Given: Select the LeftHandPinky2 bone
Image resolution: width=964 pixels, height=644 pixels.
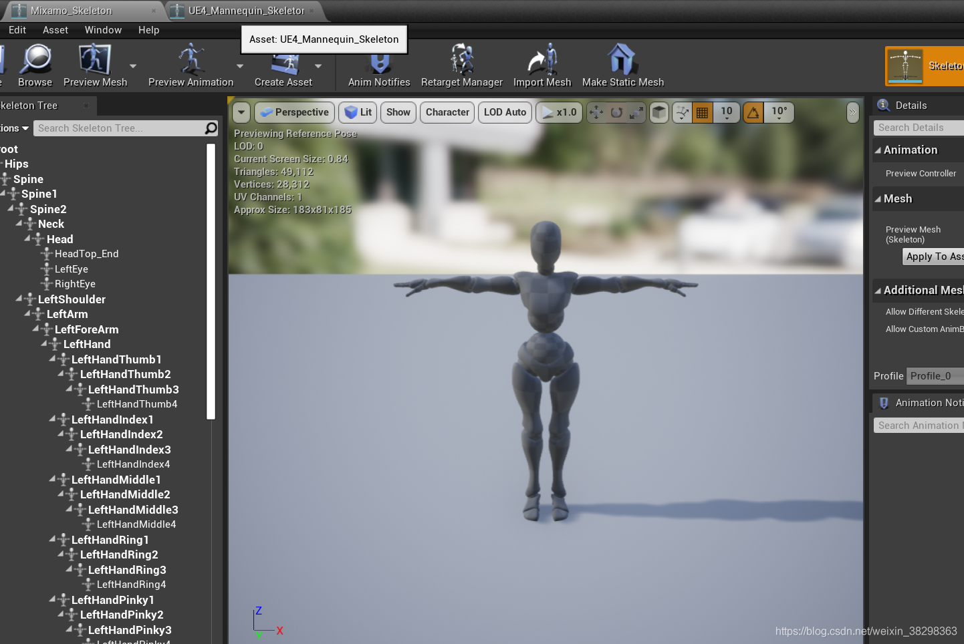Looking at the screenshot, I should [x=122, y=615].
